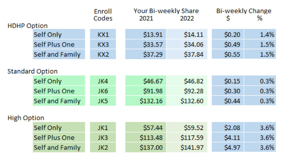Click the HDHP Self Only label cell
Viewport: 283px width, 160px height.
point(59,34)
